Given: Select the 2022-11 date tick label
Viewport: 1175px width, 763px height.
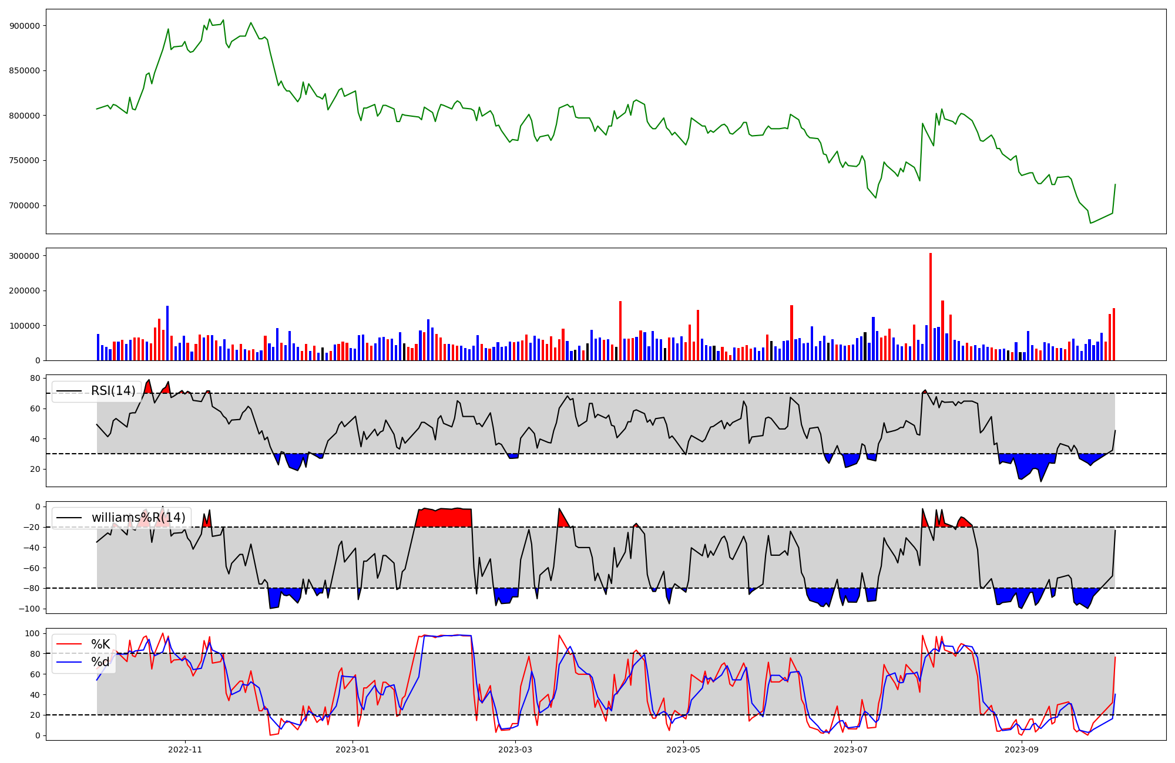Looking at the screenshot, I should [185, 750].
